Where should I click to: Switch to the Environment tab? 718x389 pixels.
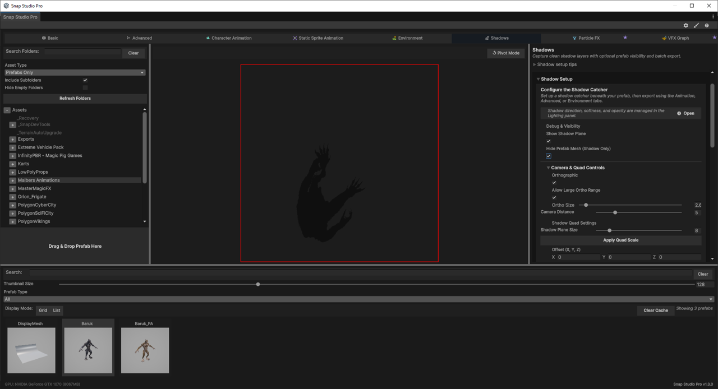pos(407,38)
